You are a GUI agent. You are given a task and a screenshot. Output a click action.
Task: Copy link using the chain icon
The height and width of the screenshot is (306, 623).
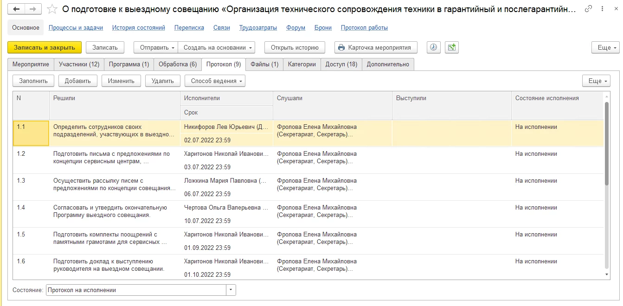tap(589, 9)
